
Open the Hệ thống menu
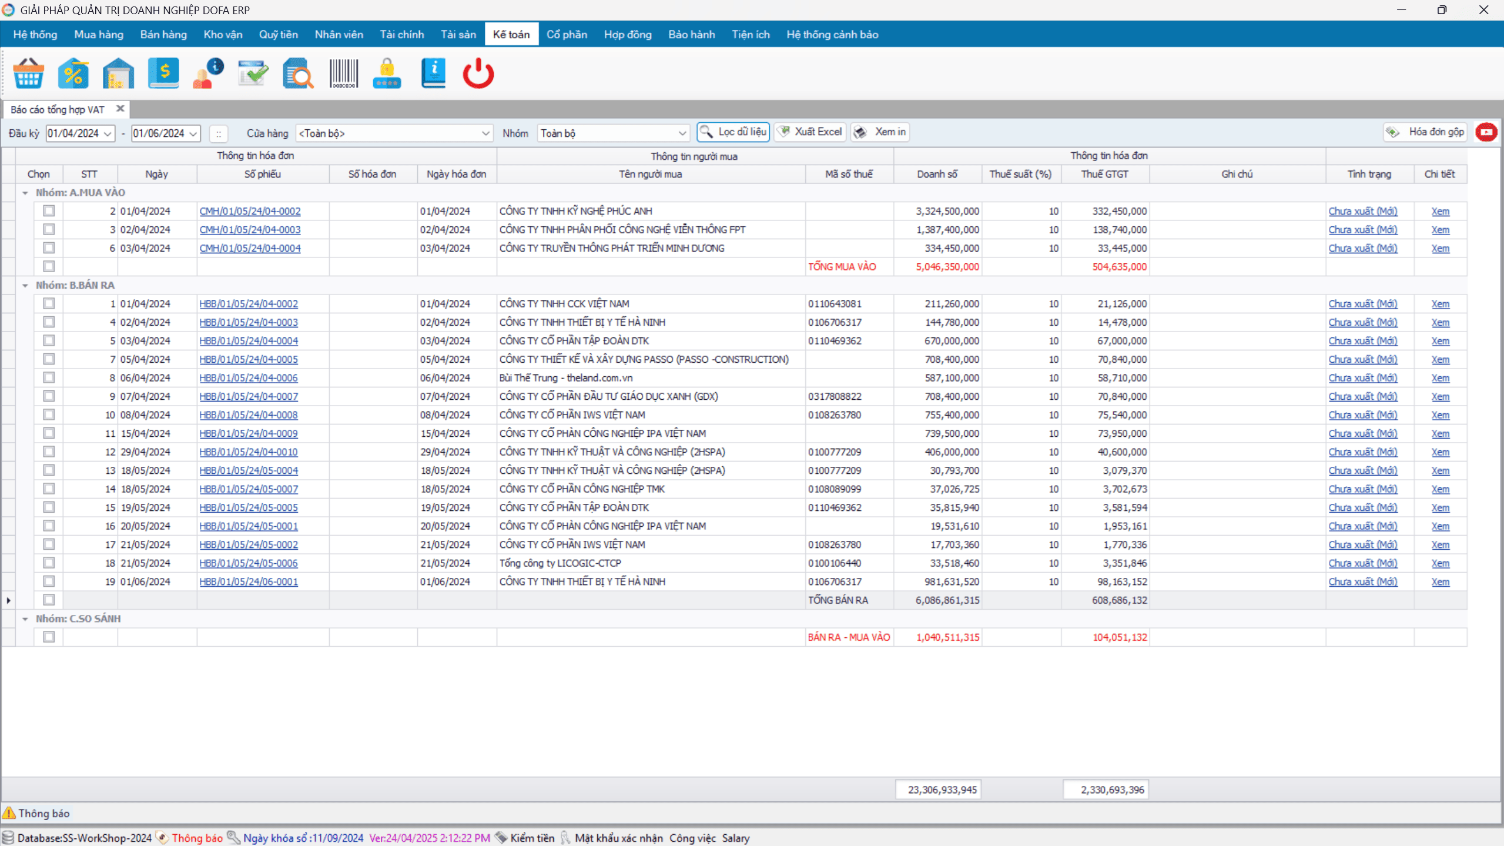[x=35, y=34]
